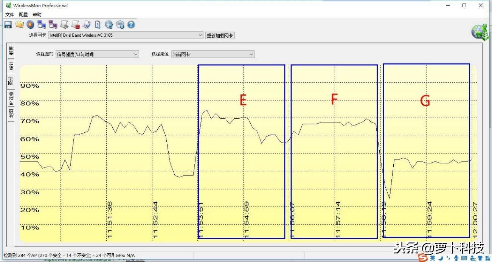Viewport: 492px width, 262px height.
Task: Click the 10% axis label
Action: pyautogui.click(x=29, y=228)
